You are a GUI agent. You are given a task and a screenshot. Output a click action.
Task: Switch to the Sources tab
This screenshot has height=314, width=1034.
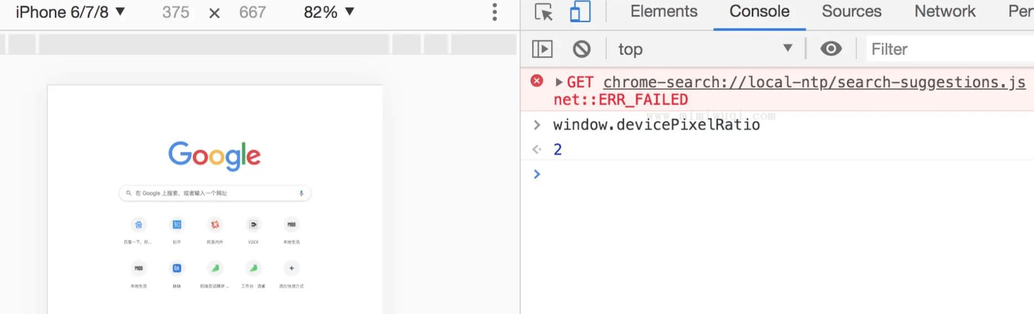(851, 12)
